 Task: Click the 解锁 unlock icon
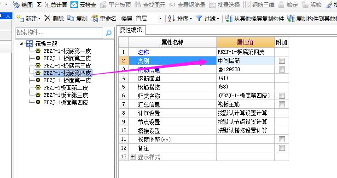click(305, 5)
